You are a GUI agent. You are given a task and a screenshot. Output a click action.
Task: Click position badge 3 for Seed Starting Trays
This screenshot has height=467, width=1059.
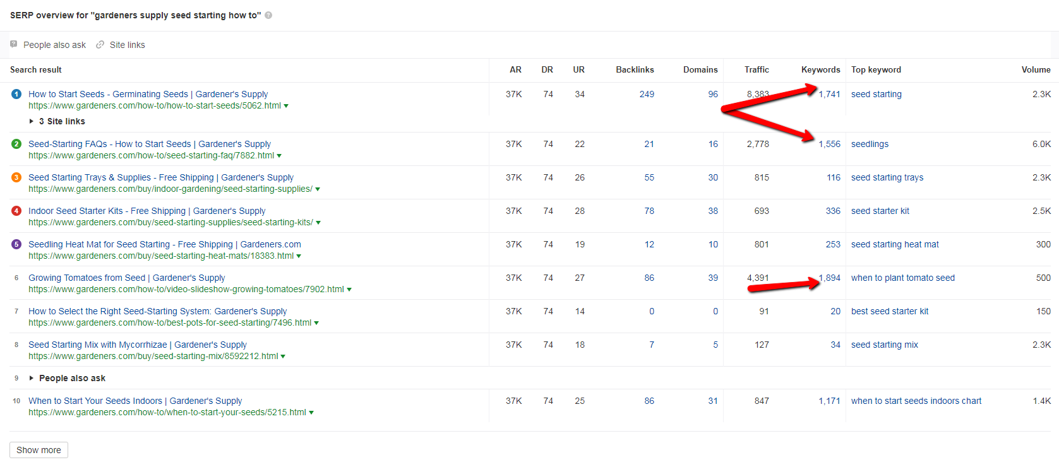click(x=16, y=177)
